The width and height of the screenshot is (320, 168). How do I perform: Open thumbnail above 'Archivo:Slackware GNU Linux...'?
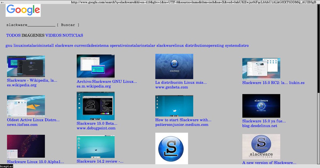96,66
